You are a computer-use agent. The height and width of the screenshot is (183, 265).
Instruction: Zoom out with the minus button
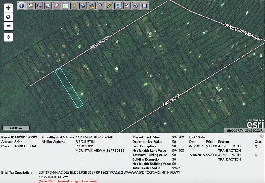tap(8, 26)
